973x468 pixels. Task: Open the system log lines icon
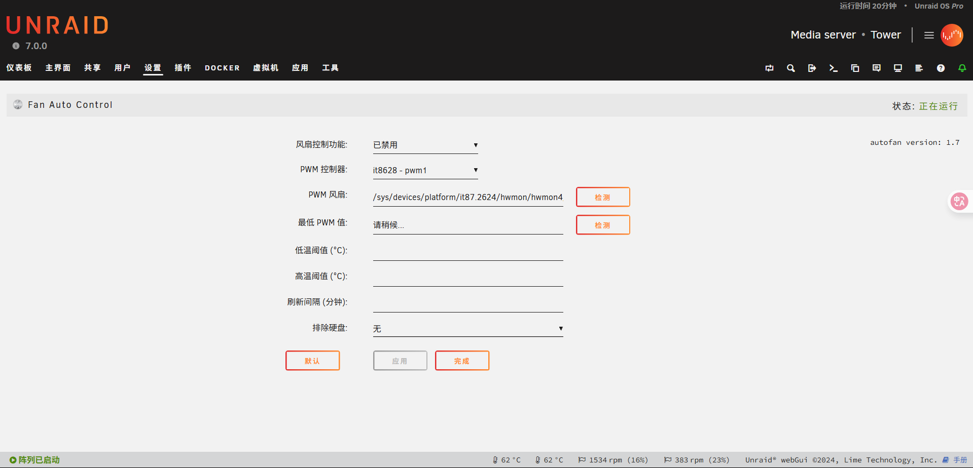919,68
